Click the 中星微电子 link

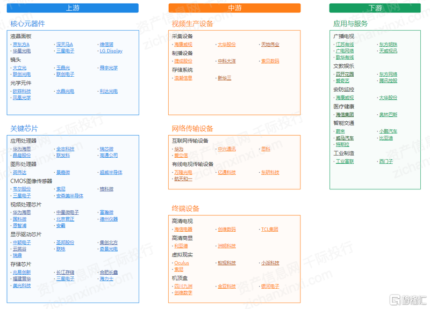coord(68,212)
